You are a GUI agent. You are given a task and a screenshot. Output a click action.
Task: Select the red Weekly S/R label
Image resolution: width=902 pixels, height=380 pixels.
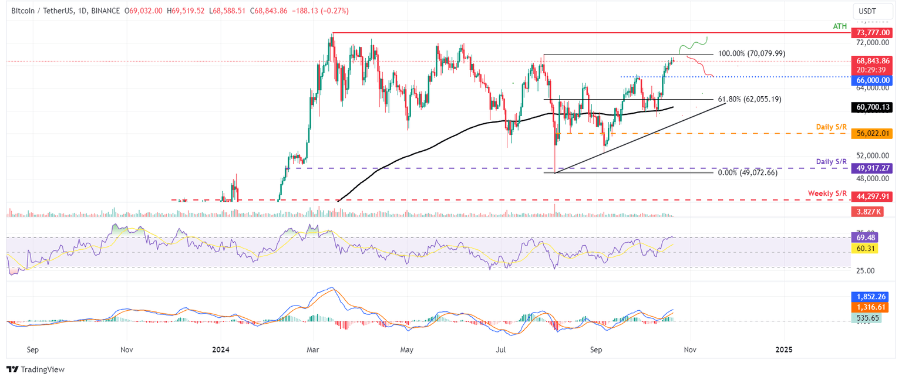(x=828, y=193)
